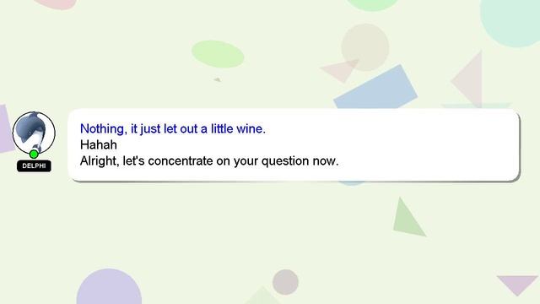Click the large teal circle in the top right

[x=511, y=21]
